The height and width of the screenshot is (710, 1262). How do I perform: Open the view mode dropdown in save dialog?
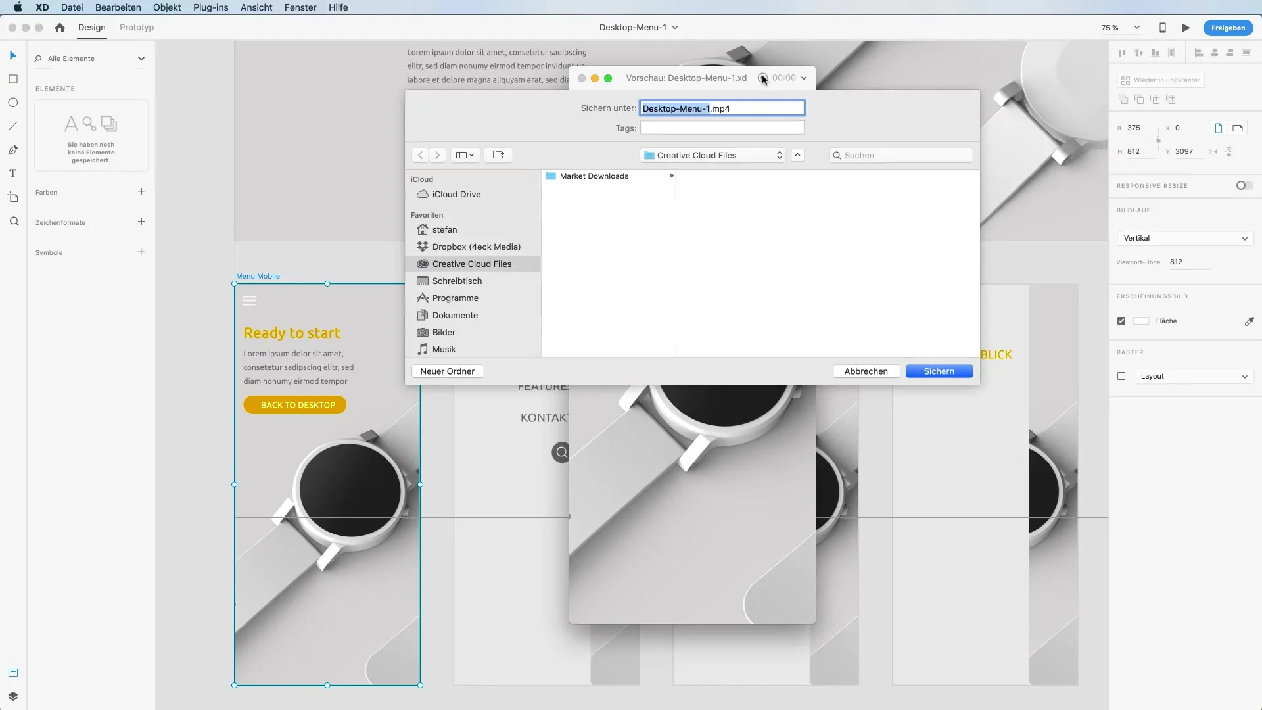tap(465, 155)
